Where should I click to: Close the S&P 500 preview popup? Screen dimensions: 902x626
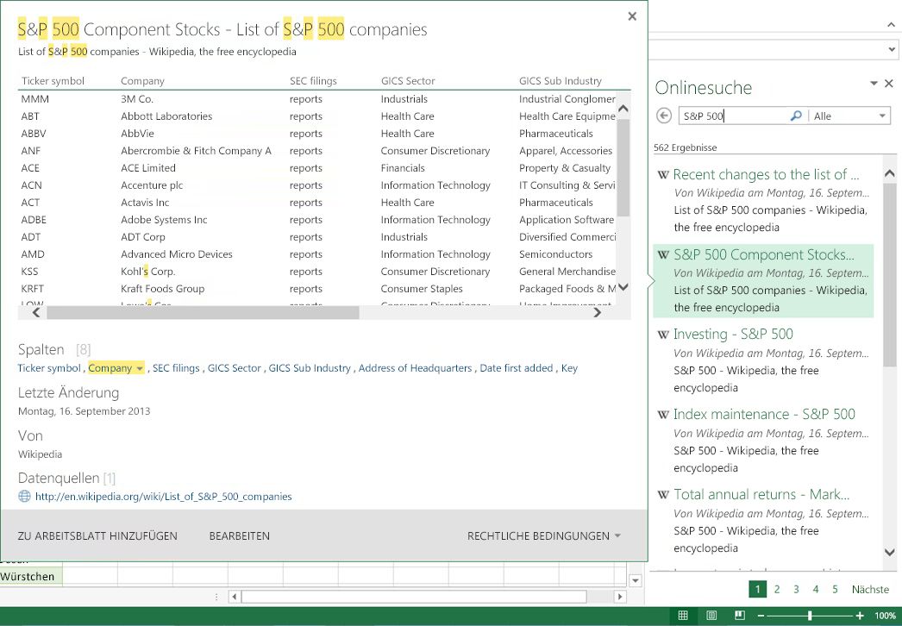click(x=632, y=16)
